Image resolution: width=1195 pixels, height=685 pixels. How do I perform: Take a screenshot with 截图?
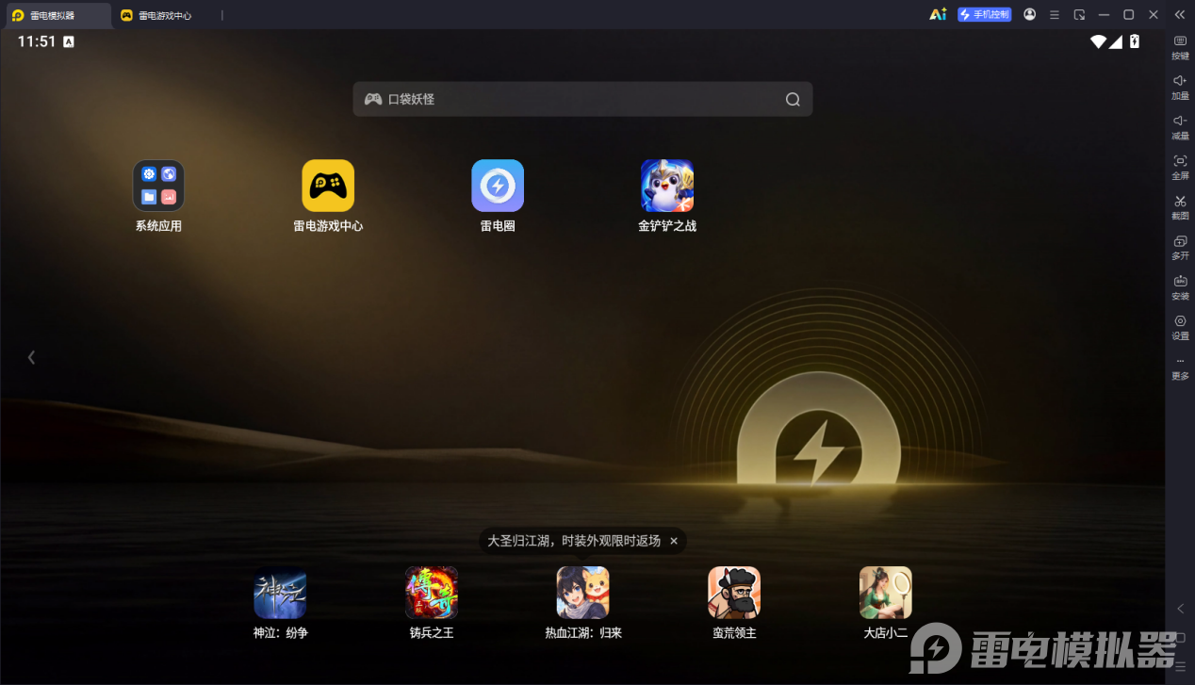pyautogui.click(x=1180, y=207)
